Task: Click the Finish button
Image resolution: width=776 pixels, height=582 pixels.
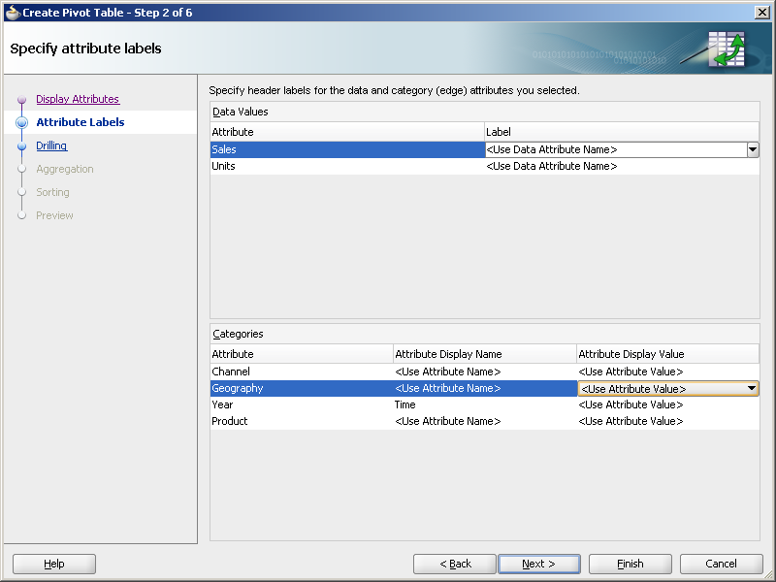Action: tap(630, 564)
